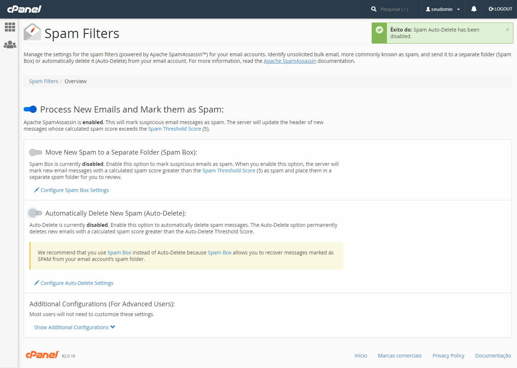Toggle Process New Emails switch off
Screen dimensions: 517x368
click(30, 109)
